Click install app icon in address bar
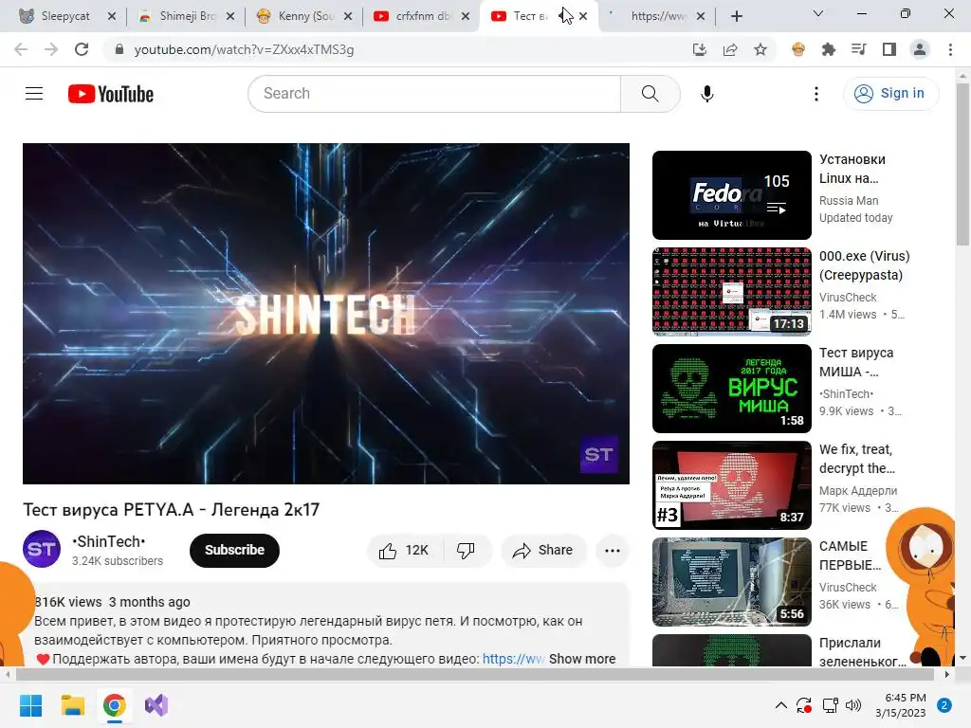Image resolution: width=971 pixels, height=728 pixels. [x=700, y=49]
